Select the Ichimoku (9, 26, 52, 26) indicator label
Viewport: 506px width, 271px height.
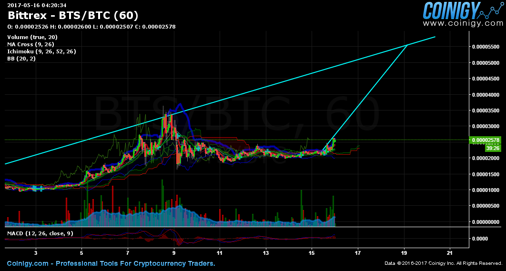(x=41, y=51)
